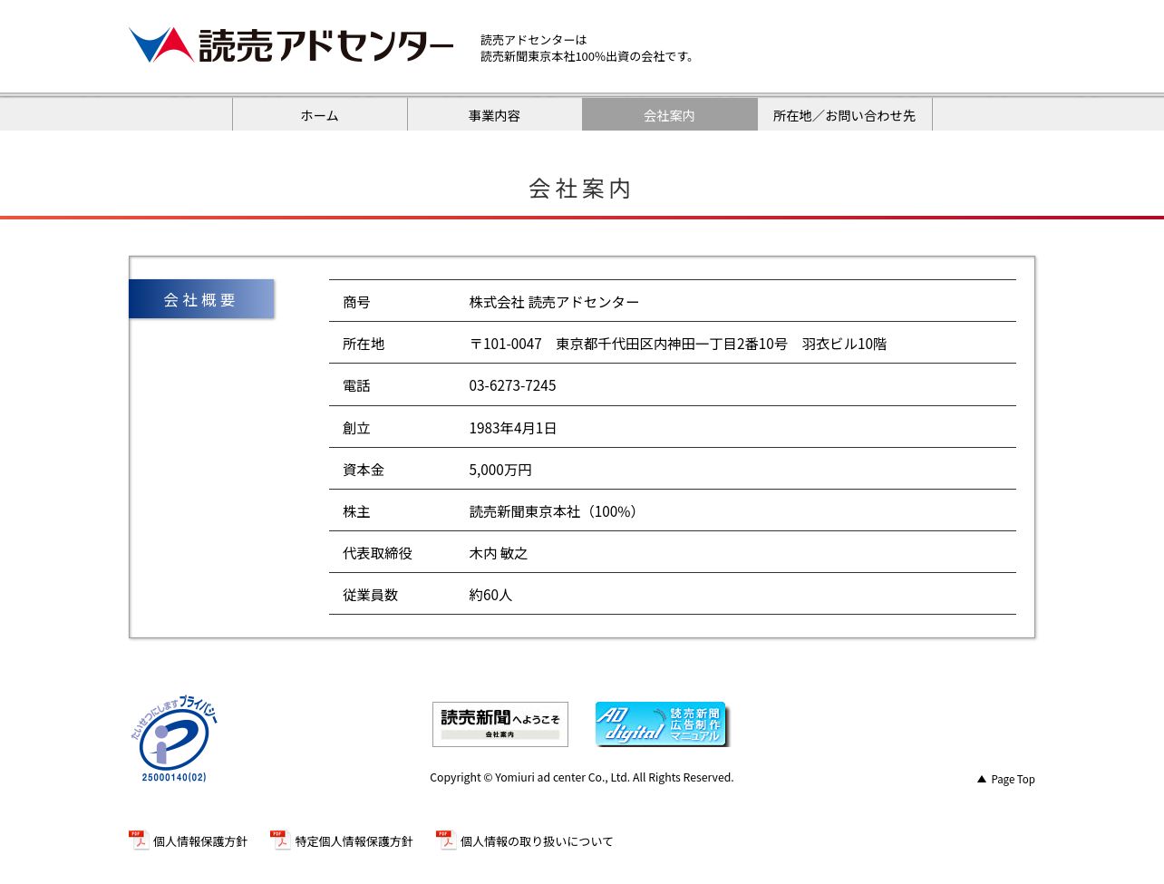Click the address text 〒101-0047
Screen dimensions: 1164x884
pyautogui.click(x=505, y=344)
